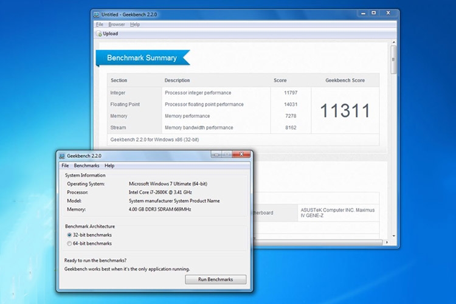Image resolution: width=456 pixels, height=304 pixels.
Task: Click 'Memory bandwidth performance' description
Action: click(199, 128)
